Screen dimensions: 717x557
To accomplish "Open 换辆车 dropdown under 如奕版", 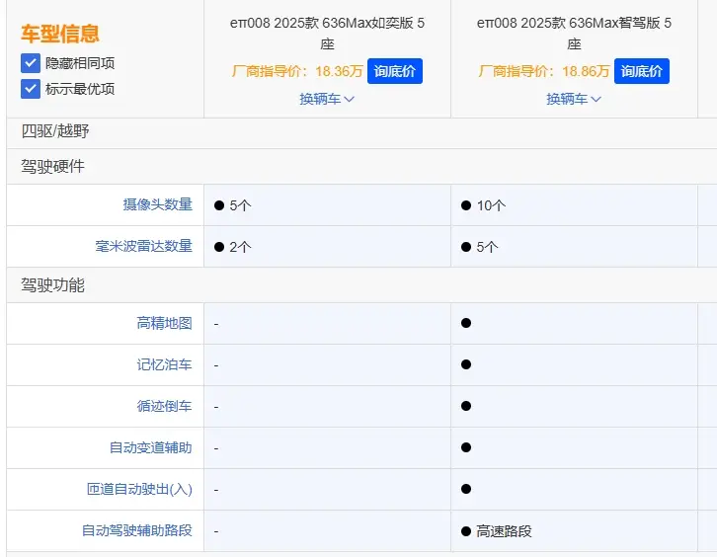I will (327, 99).
